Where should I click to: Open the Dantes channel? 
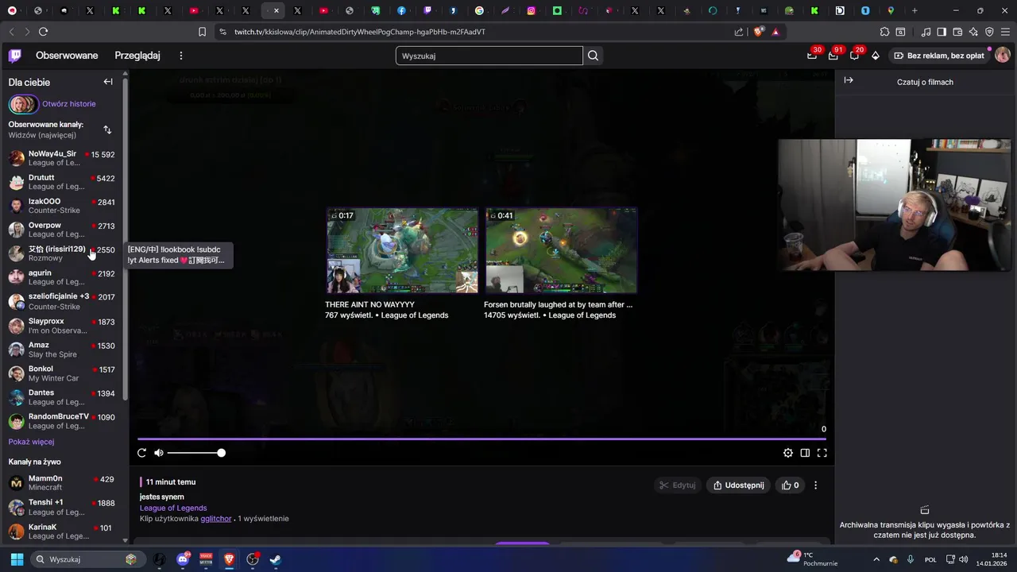click(61, 397)
